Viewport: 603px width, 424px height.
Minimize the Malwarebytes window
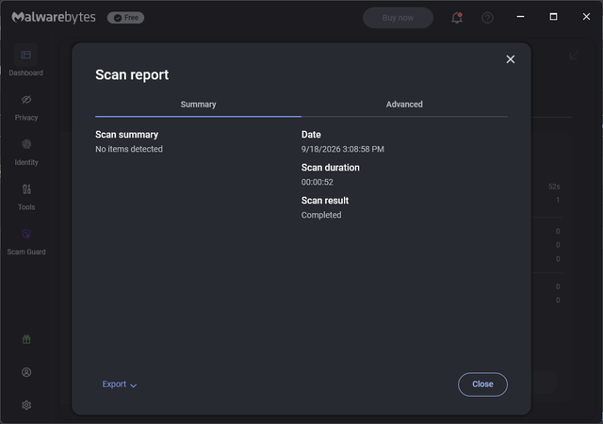(520, 17)
